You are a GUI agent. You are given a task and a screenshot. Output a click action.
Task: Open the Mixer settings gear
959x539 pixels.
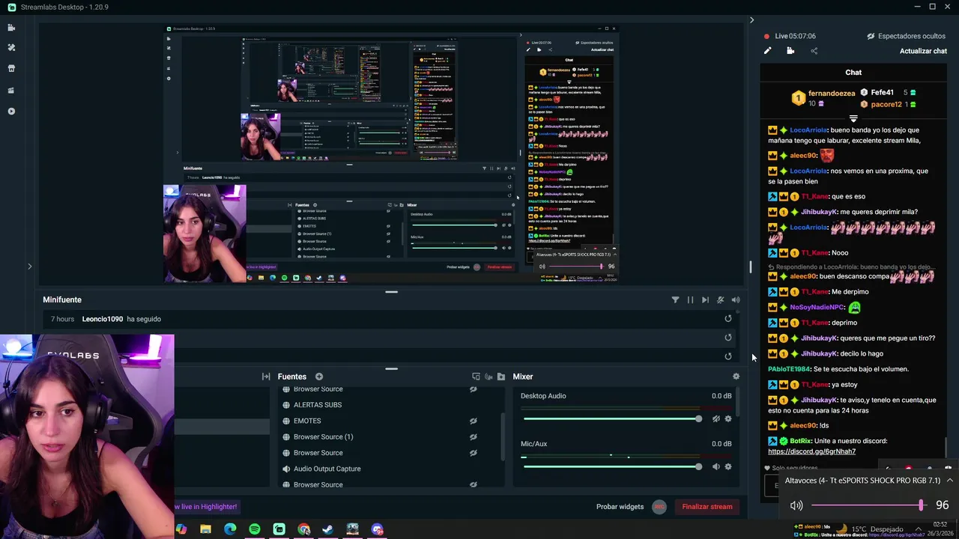click(736, 377)
